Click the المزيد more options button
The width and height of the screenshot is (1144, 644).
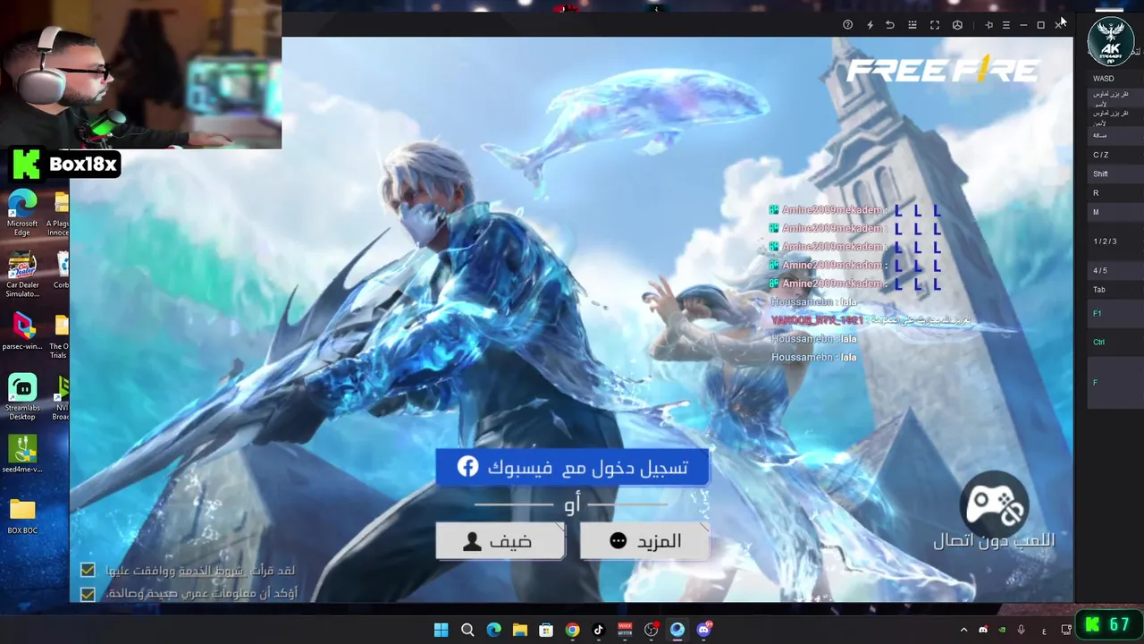(x=644, y=541)
